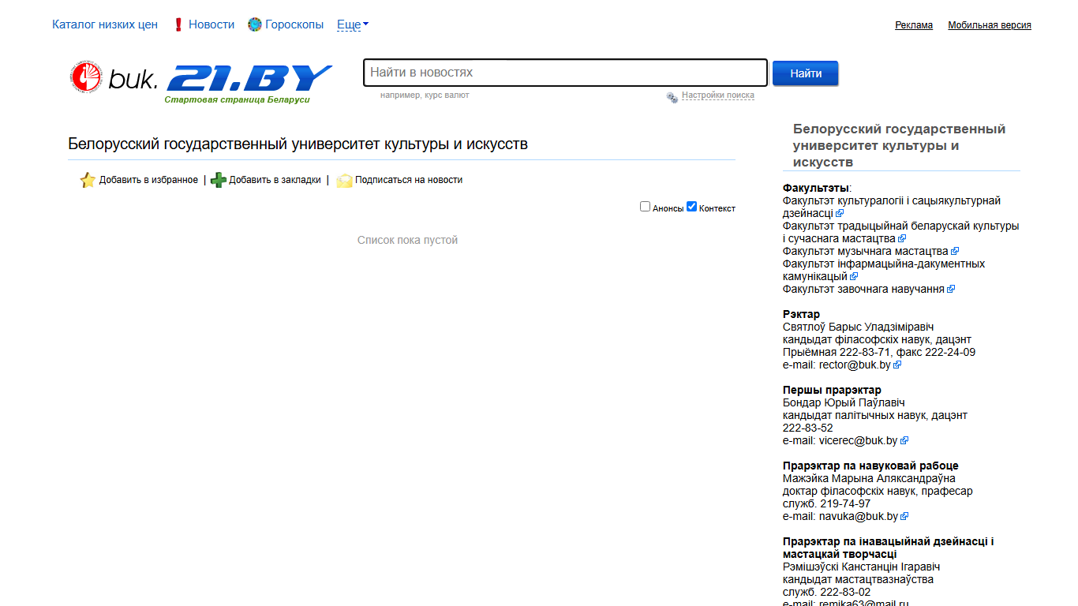Click Подписаться на новости link
The height and width of the screenshot is (606, 1078).
click(x=409, y=180)
